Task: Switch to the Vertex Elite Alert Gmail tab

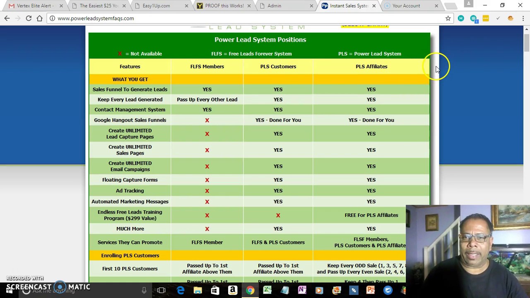Action: tap(35, 6)
